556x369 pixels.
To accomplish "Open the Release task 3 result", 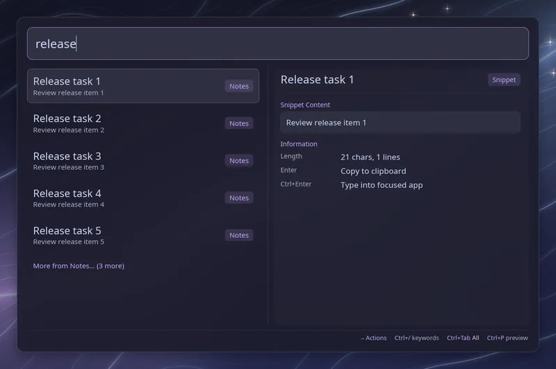I will point(143,161).
